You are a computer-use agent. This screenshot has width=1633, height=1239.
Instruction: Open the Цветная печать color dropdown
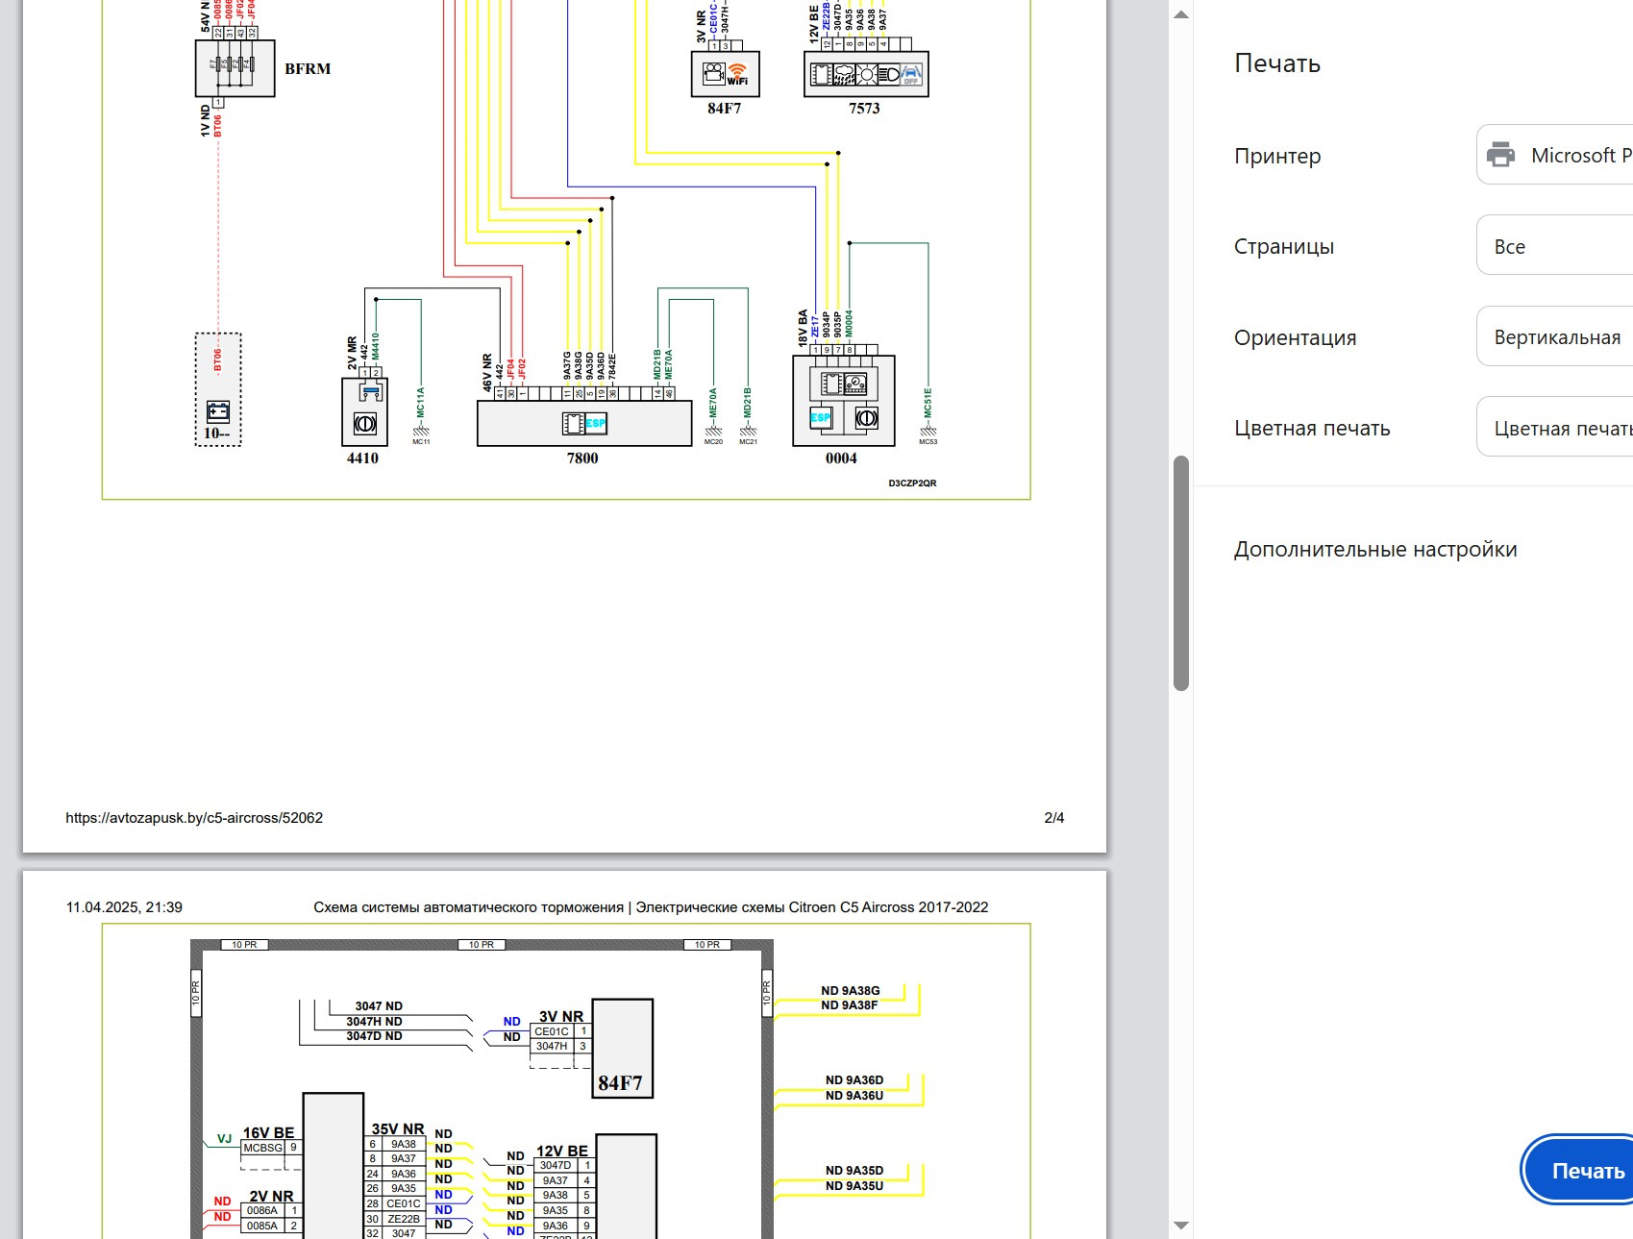tap(1557, 428)
